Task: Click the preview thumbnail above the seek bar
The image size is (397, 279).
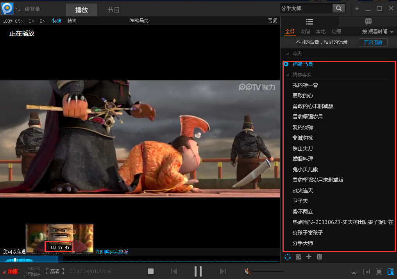Action: 60,238
